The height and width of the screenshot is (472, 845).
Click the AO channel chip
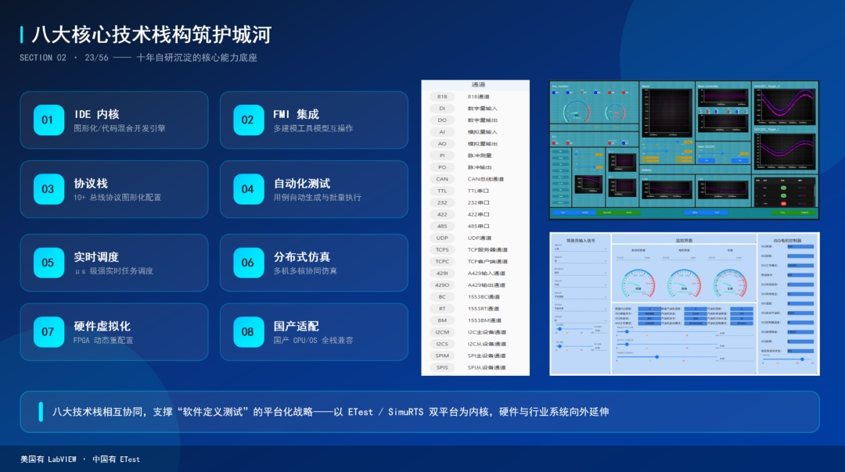click(x=442, y=144)
